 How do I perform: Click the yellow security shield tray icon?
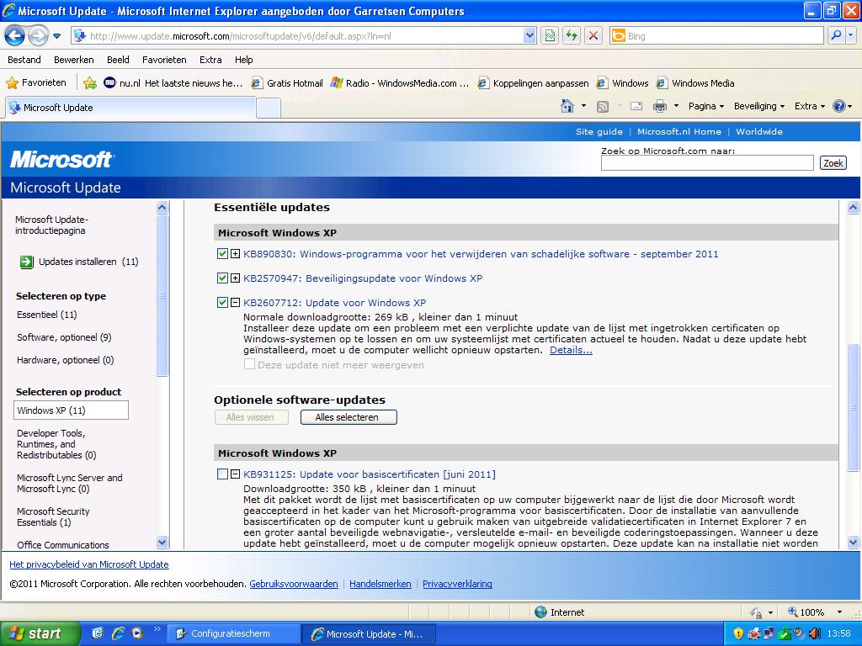point(737,634)
